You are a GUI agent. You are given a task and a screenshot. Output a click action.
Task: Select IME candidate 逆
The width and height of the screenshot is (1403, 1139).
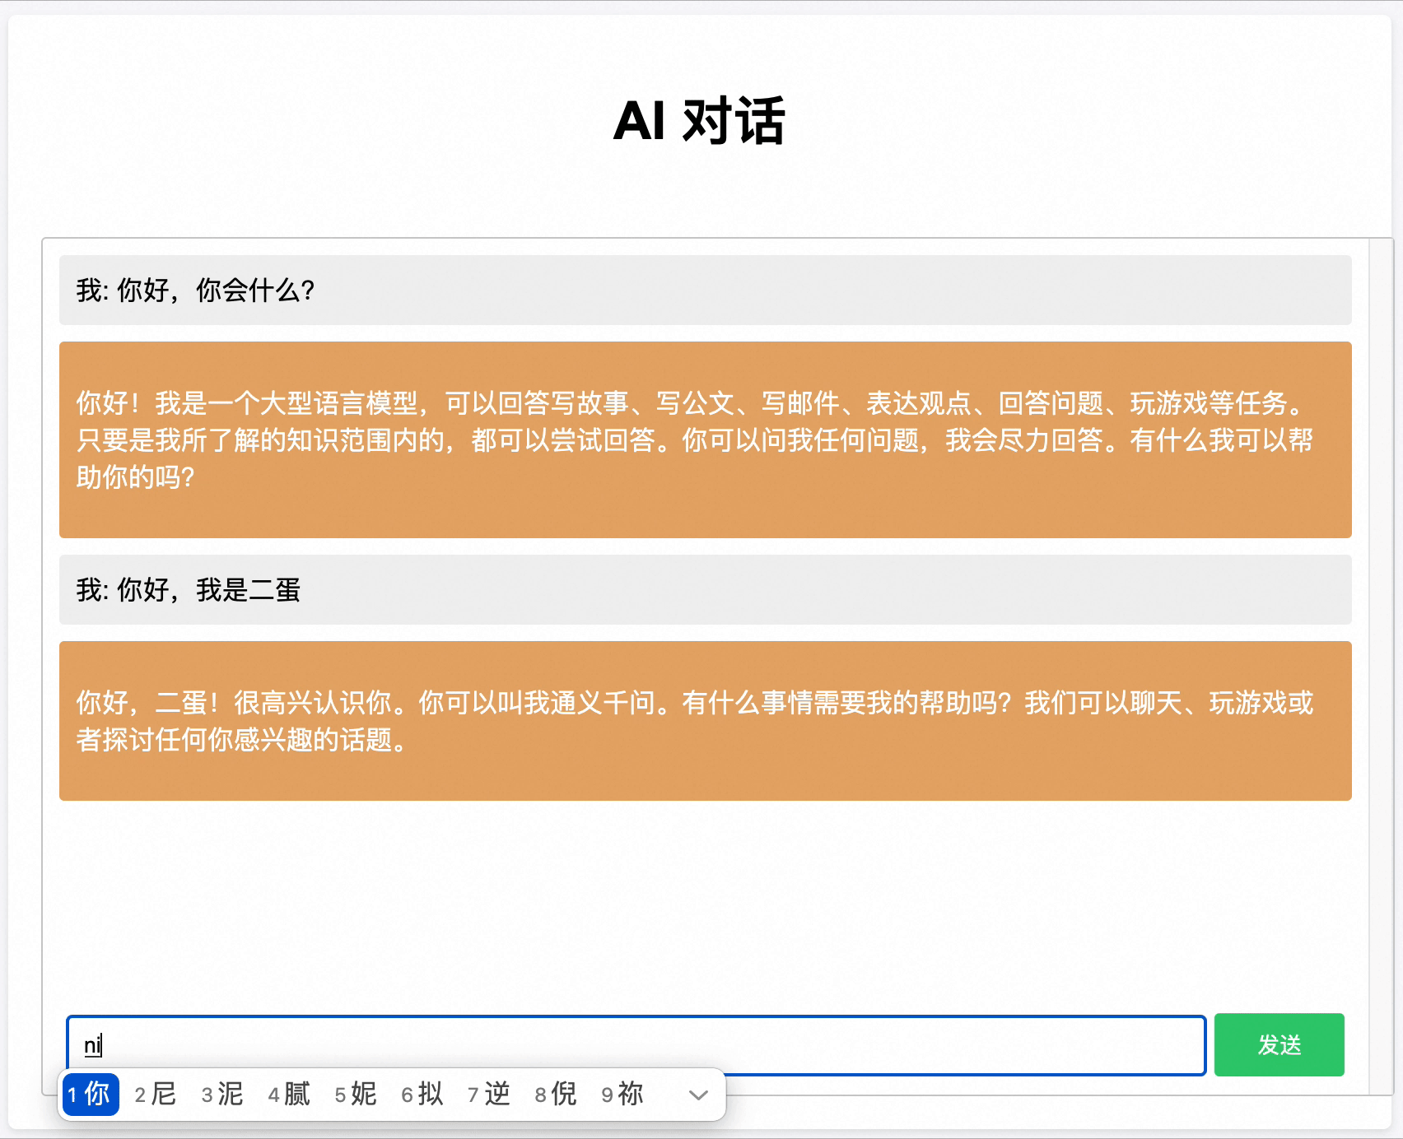tap(490, 1095)
